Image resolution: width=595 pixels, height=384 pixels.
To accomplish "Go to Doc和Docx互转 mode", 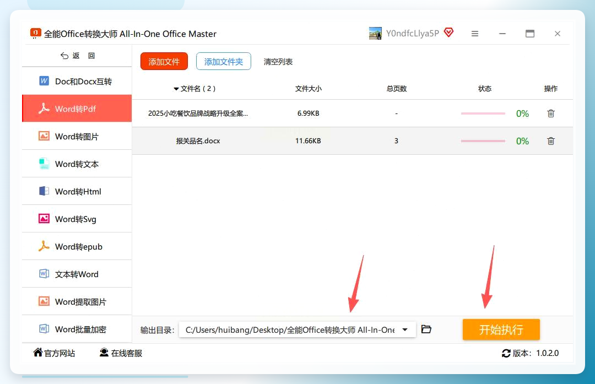I will point(77,81).
